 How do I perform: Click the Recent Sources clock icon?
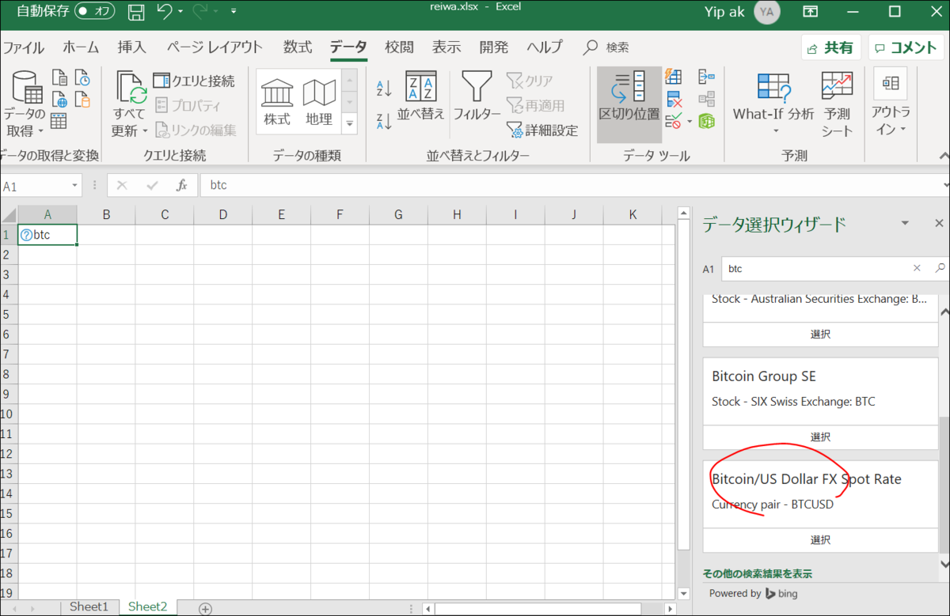pos(82,77)
